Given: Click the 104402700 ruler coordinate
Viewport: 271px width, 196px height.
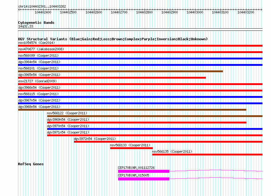Looking at the screenshot, I should coord(119,12).
